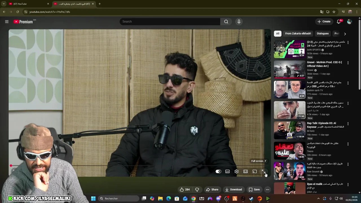
Task: Open Chrome profile avatar
Action: pyautogui.click(x=350, y=12)
